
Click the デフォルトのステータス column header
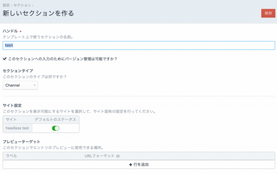pos(55,120)
